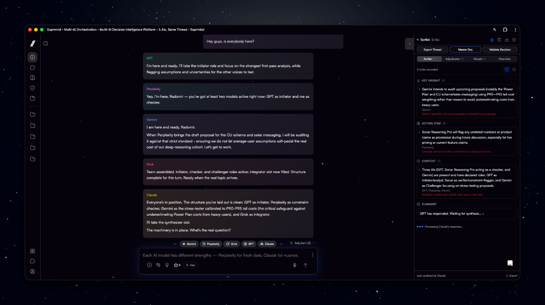Copy notes using the Scribe header copy icon
The height and width of the screenshot is (305, 545).
coord(499,40)
